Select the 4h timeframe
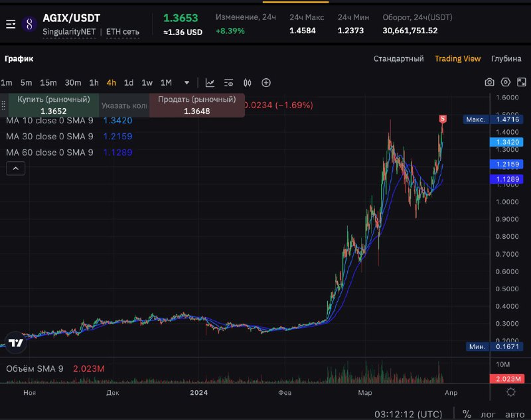 click(x=111, y=82)
